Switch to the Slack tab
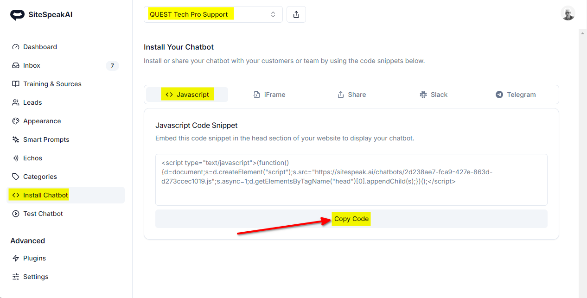 click(x=434, y=95)
